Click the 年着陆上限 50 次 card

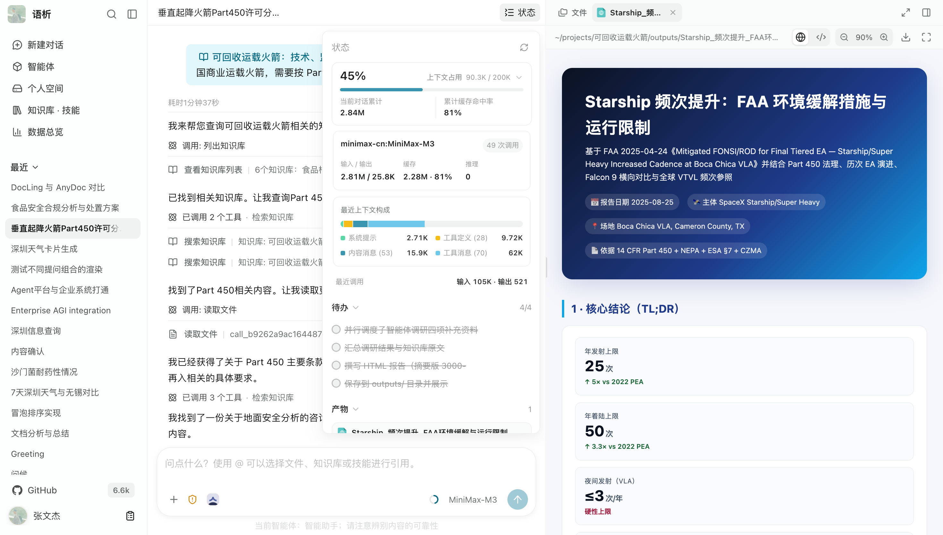click(744, 431)
